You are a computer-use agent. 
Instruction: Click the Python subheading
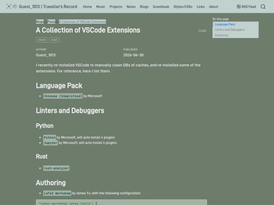[45, 126]
